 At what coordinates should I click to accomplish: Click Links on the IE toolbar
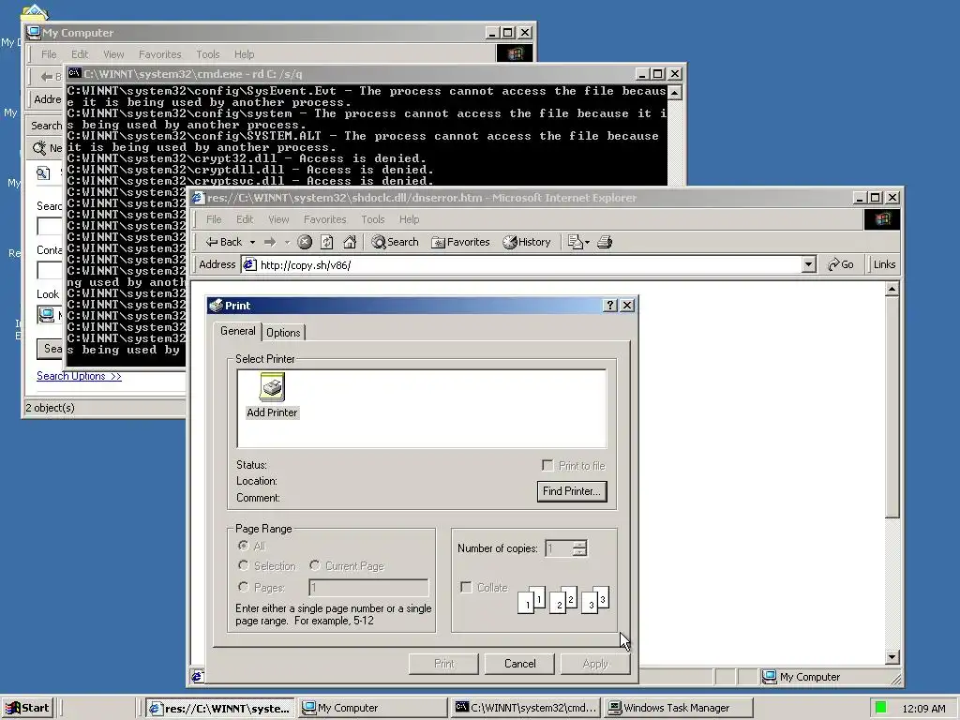point(884,264)
